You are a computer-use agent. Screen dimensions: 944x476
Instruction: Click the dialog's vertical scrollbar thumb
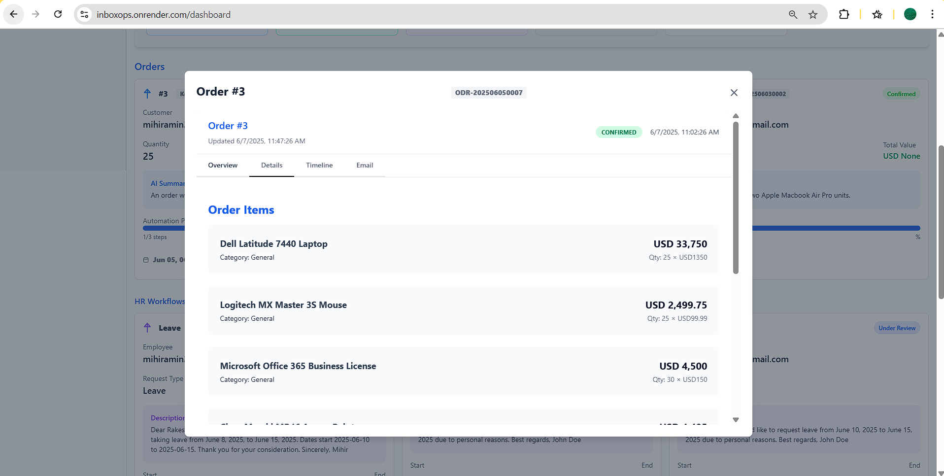click(736, 197)
